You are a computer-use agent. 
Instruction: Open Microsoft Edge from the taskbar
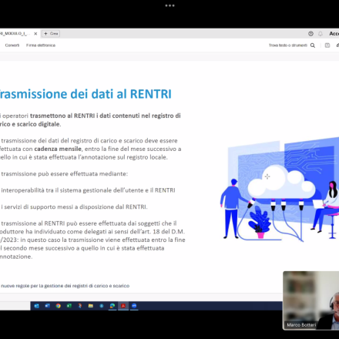click(112, 306)
